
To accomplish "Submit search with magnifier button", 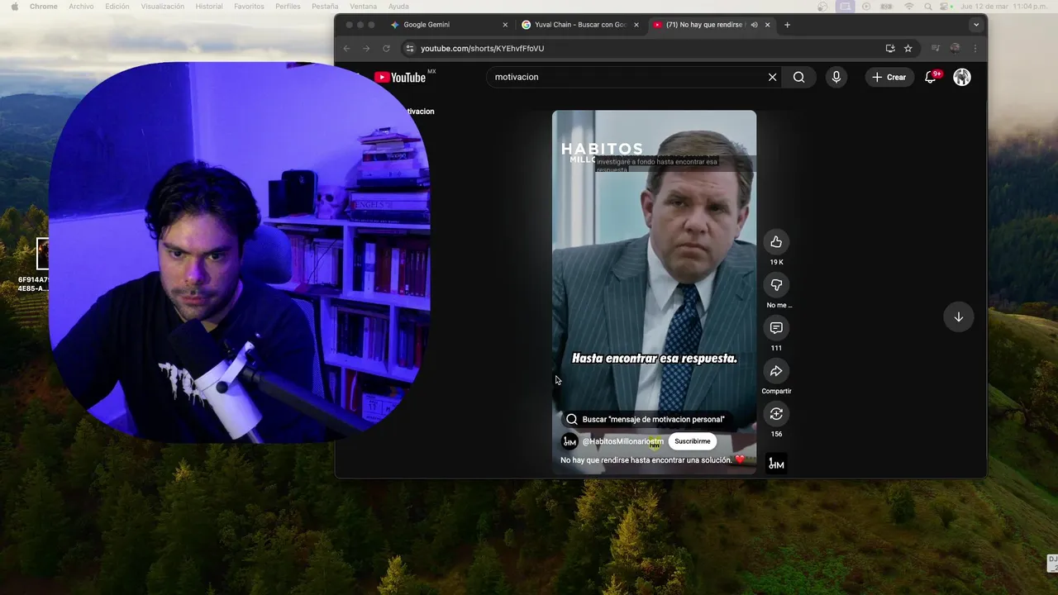I will click(x=798, y=77).
